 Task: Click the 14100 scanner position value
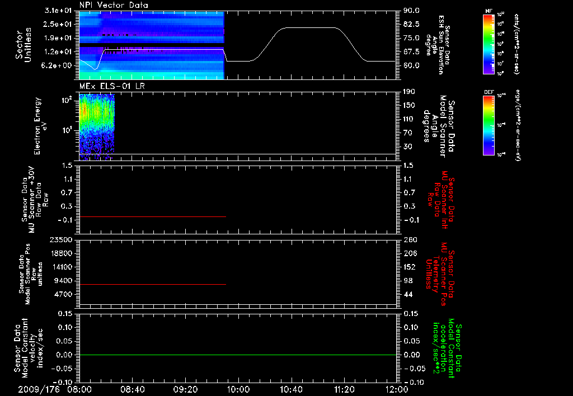(x=61, y=267)
